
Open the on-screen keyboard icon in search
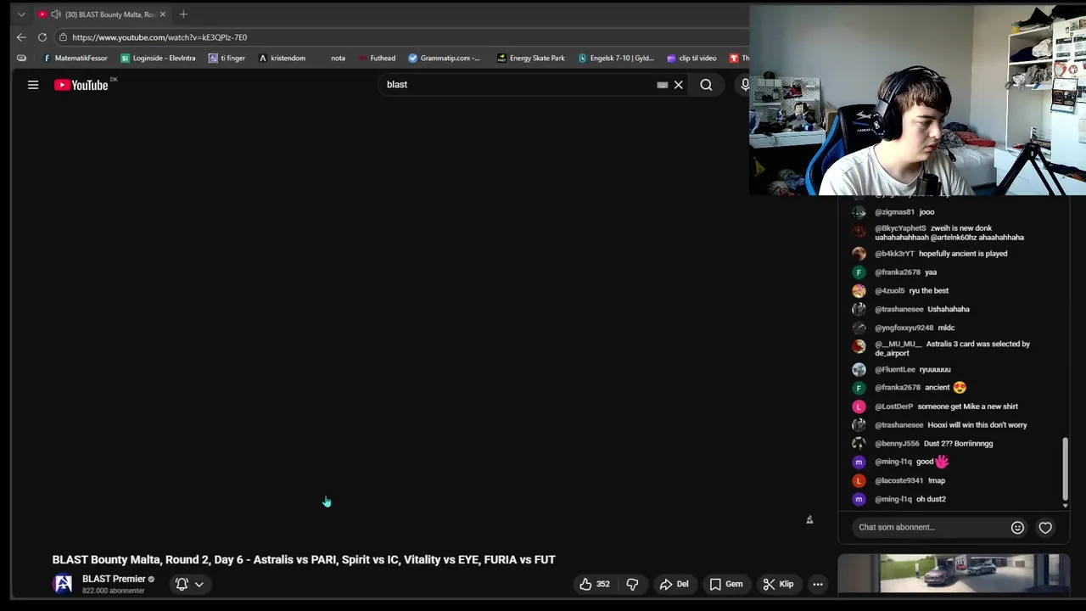tap(662, 85)
